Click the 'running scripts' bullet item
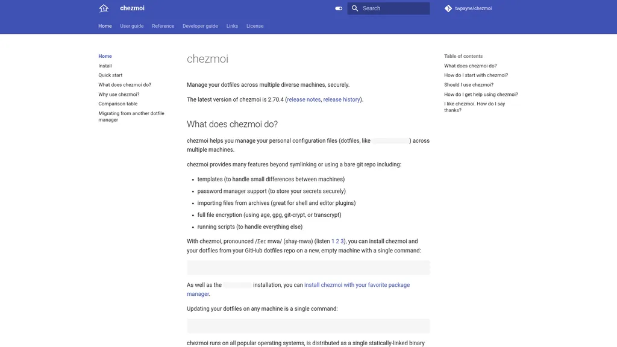This screenshot has height=347, width=617. (250, 227)
